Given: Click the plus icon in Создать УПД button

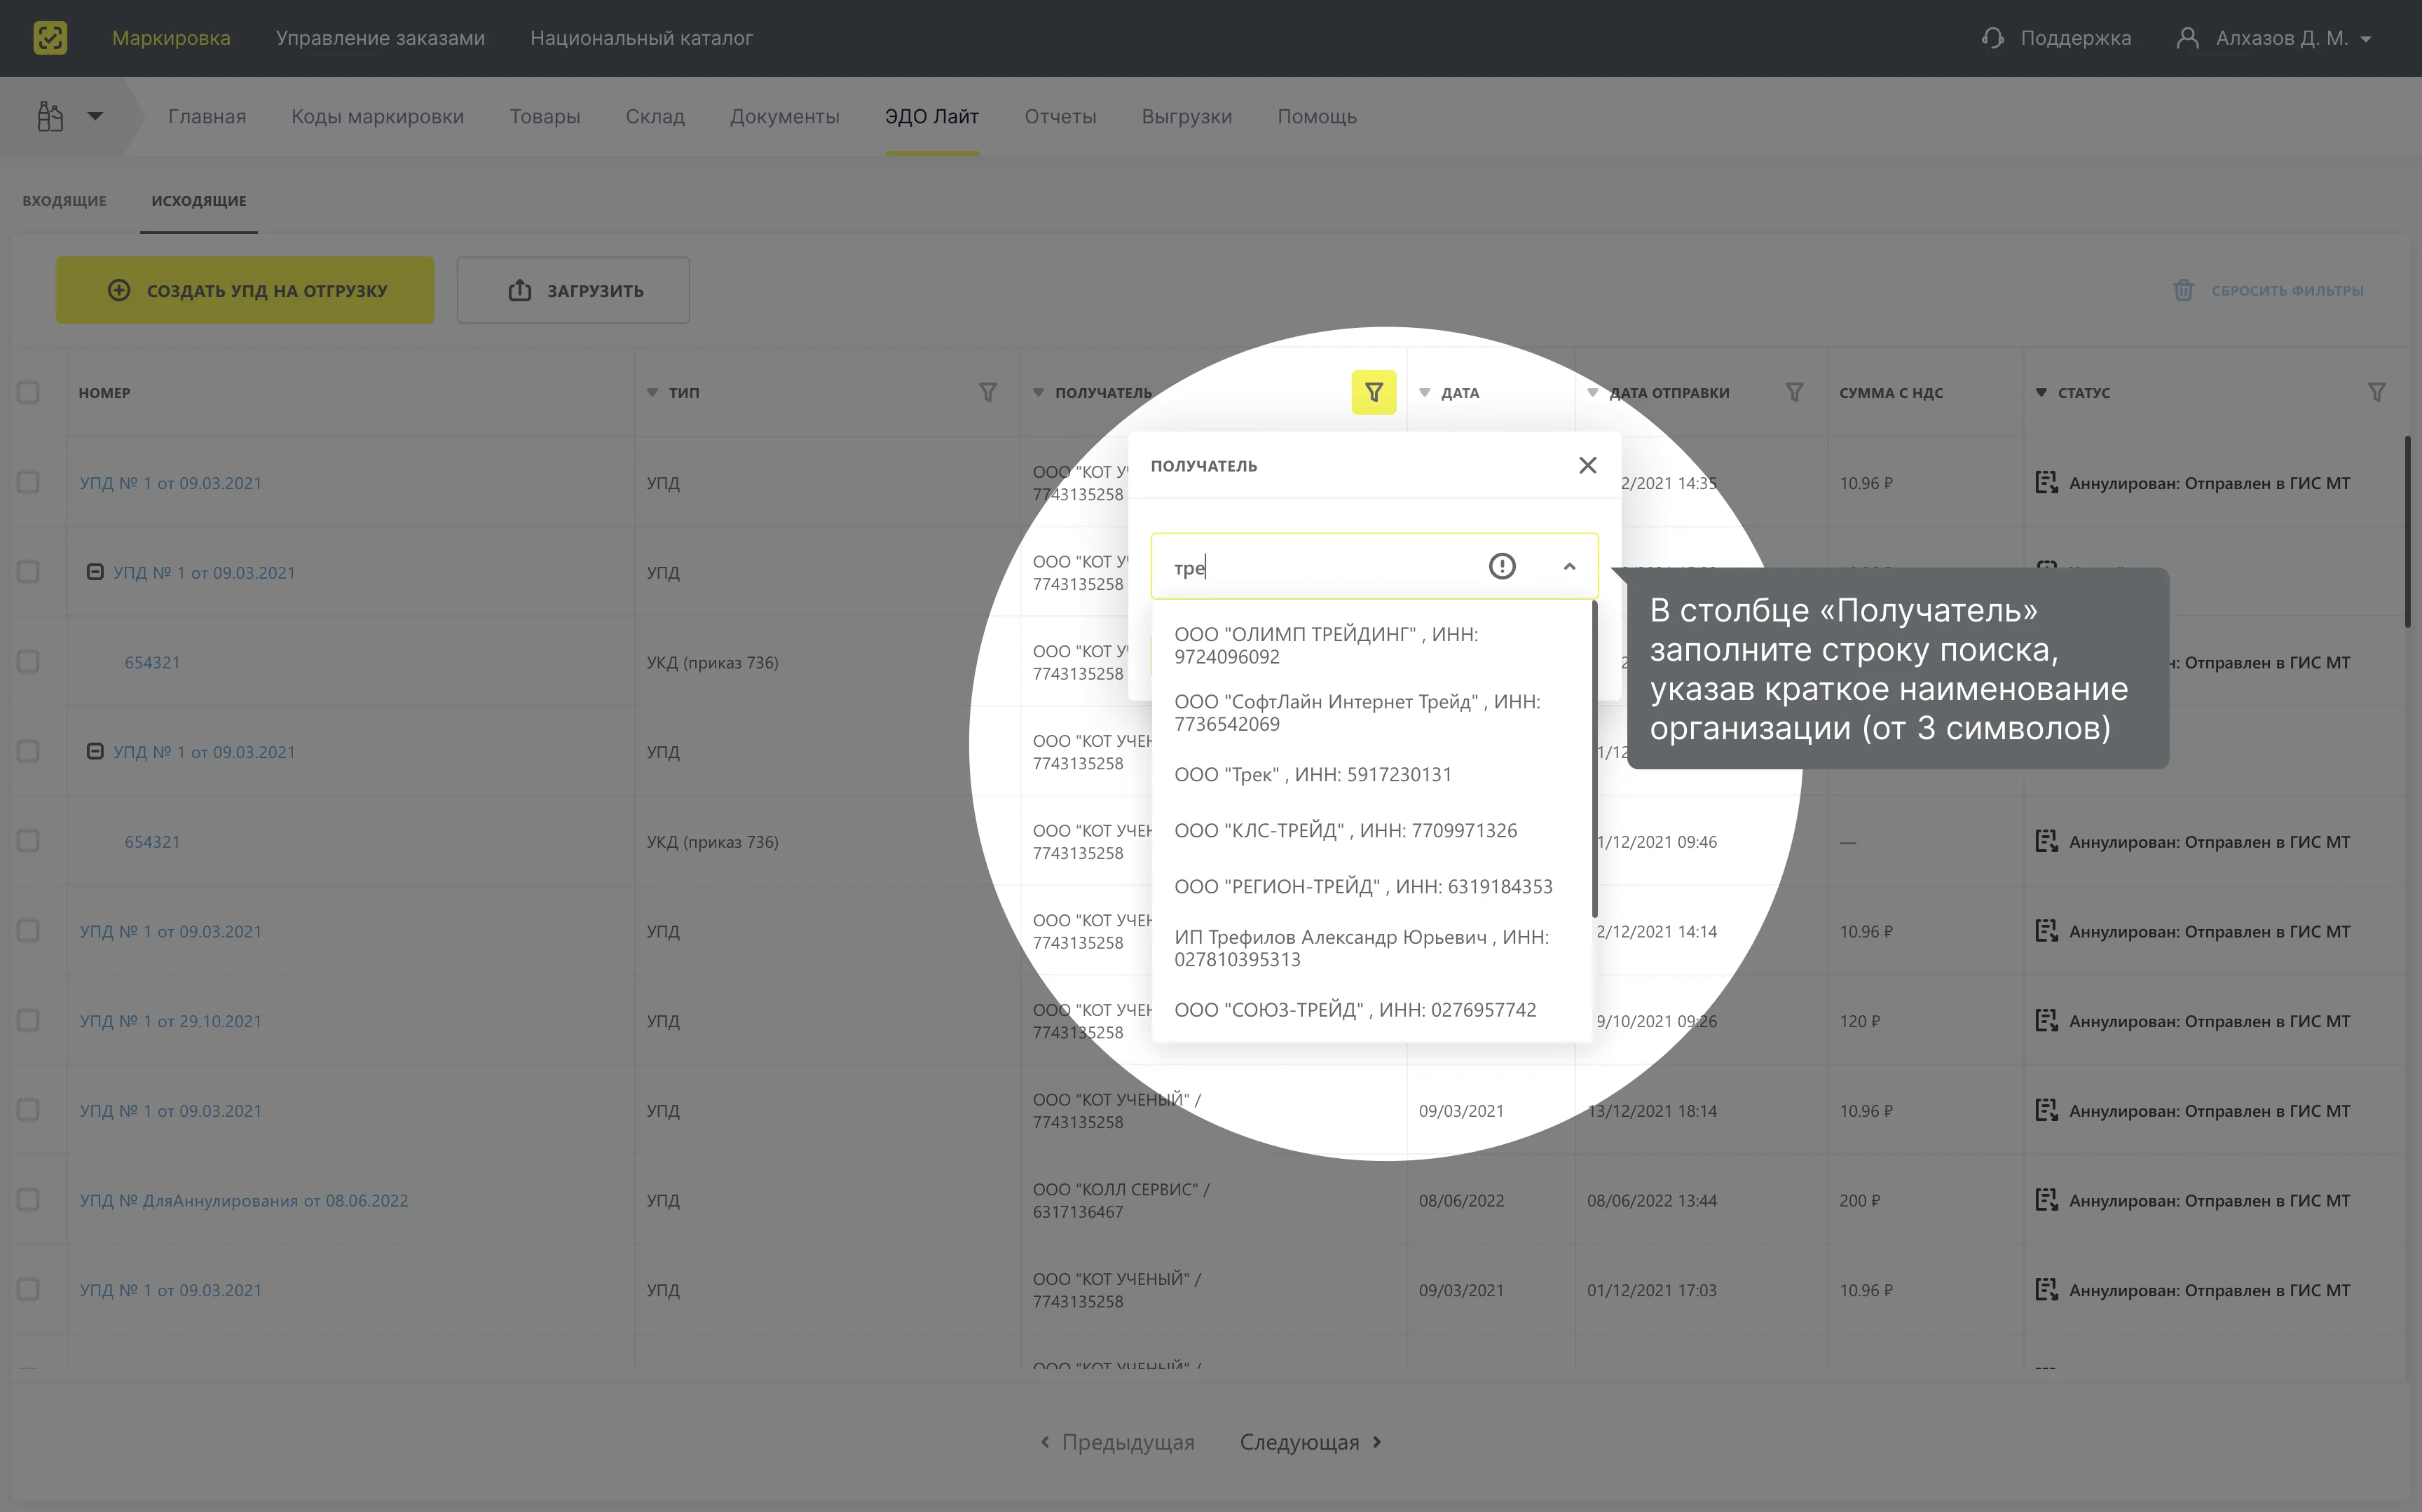Looking at the screenshot, I should pos(119,290).
